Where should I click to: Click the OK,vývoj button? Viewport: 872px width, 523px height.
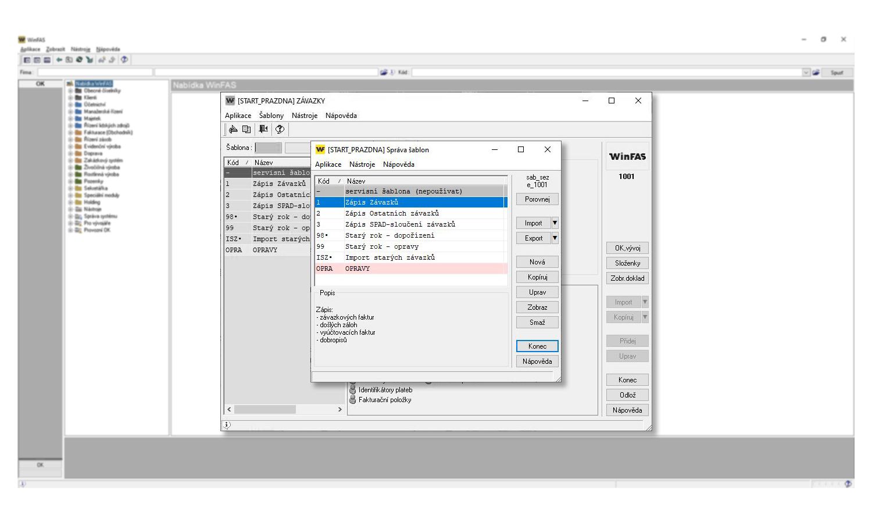coord(627,248)
